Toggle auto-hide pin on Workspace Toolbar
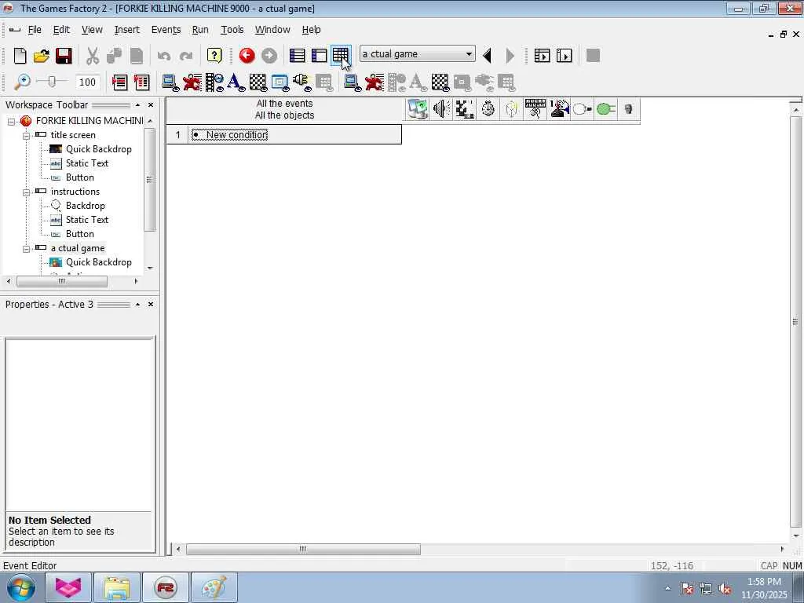The image size is (804, 603). (137, 104)
